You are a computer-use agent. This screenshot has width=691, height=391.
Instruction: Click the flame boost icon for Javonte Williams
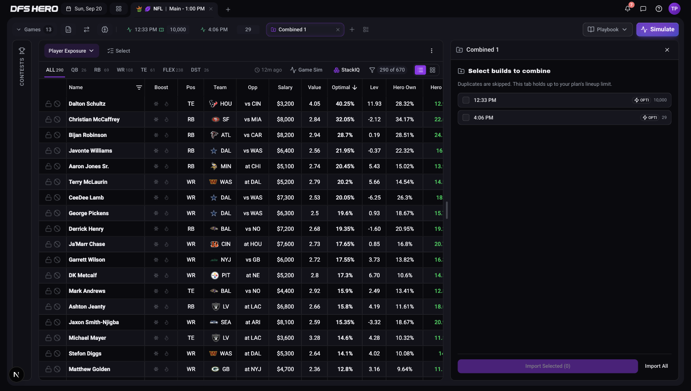167,151
